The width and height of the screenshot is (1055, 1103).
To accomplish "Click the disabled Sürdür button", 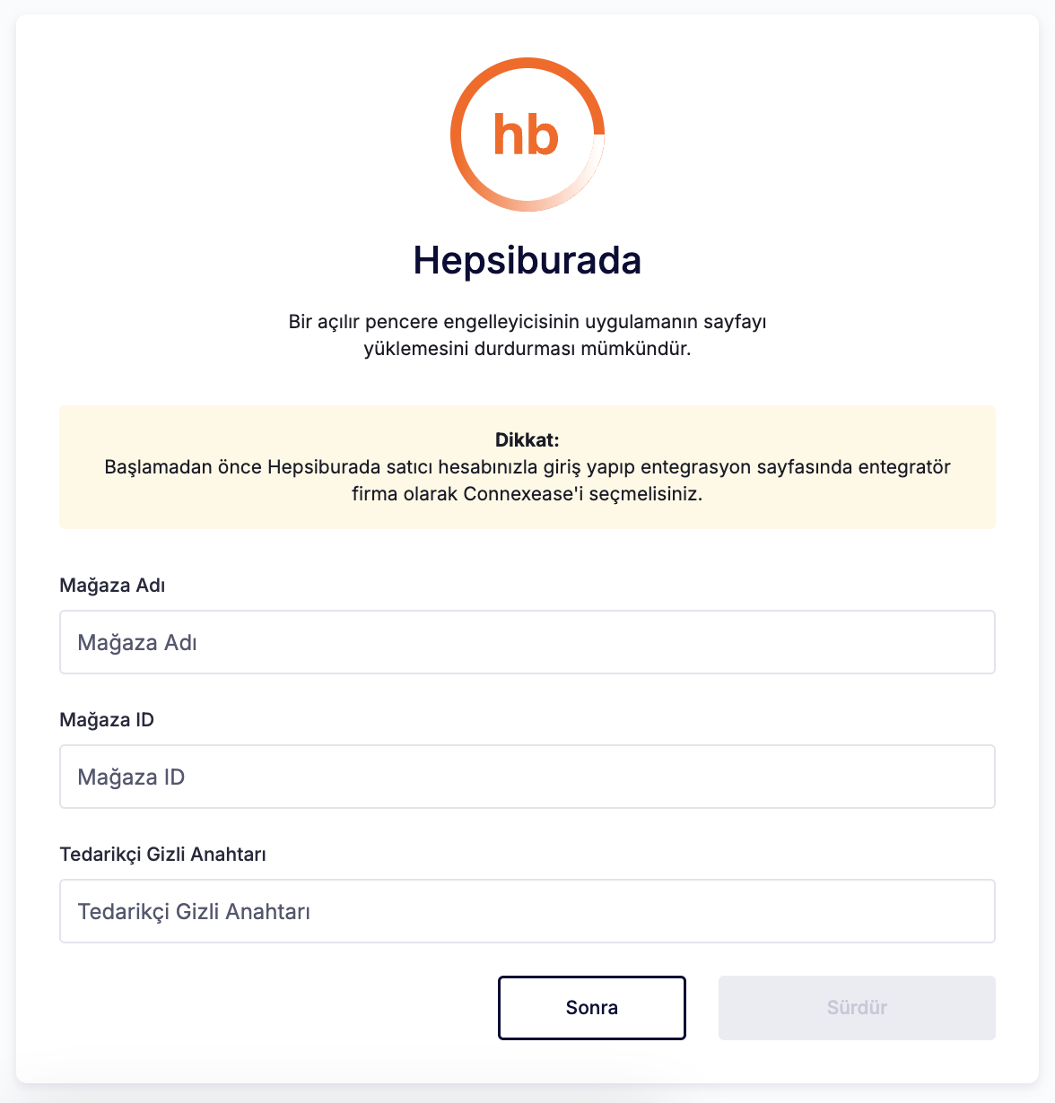I will (x=857, y=1008).
